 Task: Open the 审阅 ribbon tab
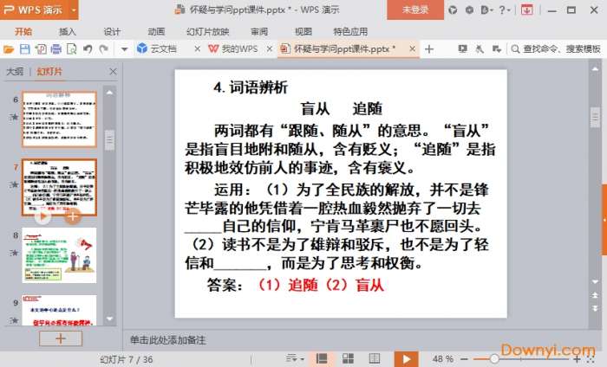pyautogui.click(x=259, y=32)
